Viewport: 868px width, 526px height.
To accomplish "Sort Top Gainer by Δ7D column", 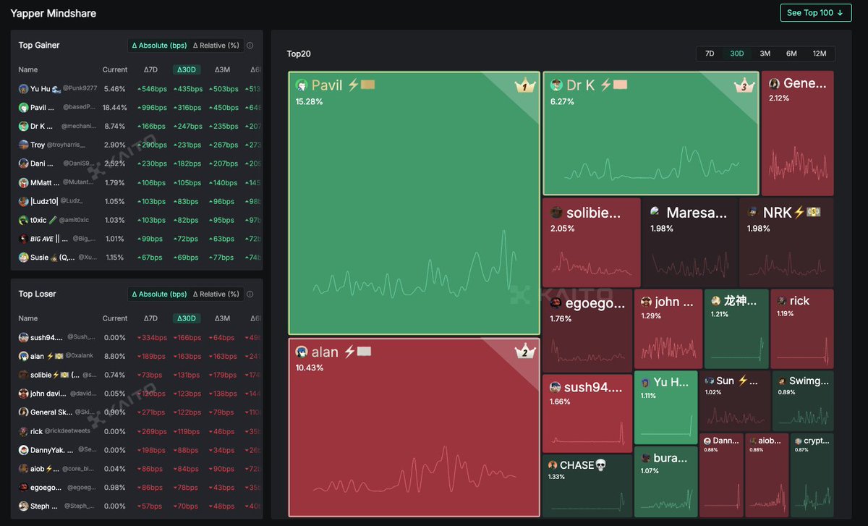I will click(150, 70).
